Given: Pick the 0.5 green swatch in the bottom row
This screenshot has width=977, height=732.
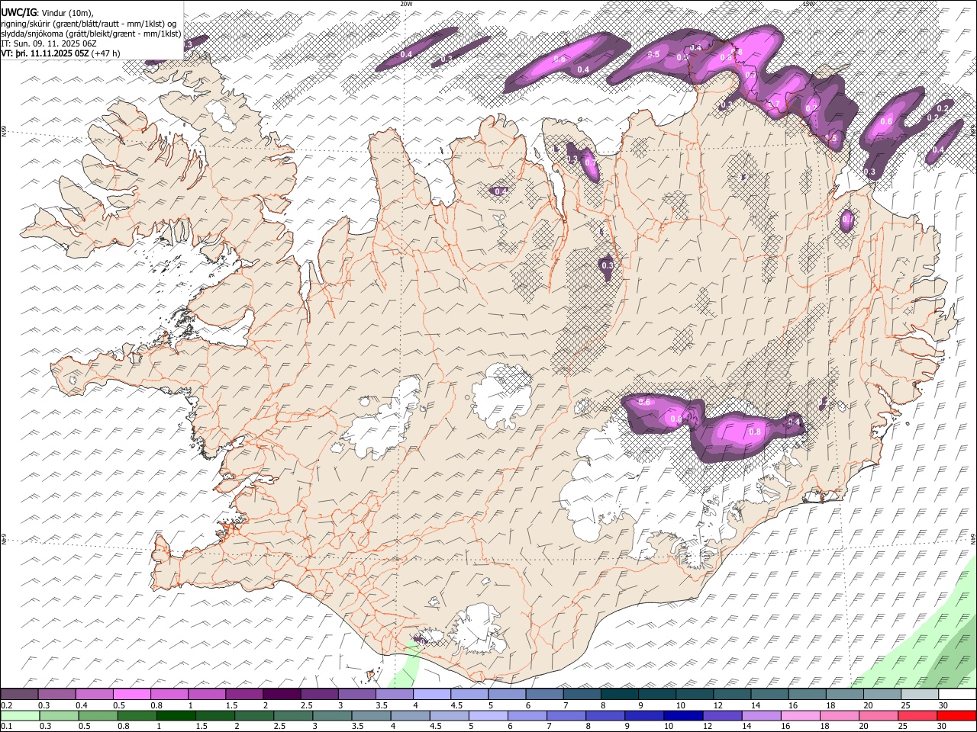Looking at the screenshot, I should (98, 715).
